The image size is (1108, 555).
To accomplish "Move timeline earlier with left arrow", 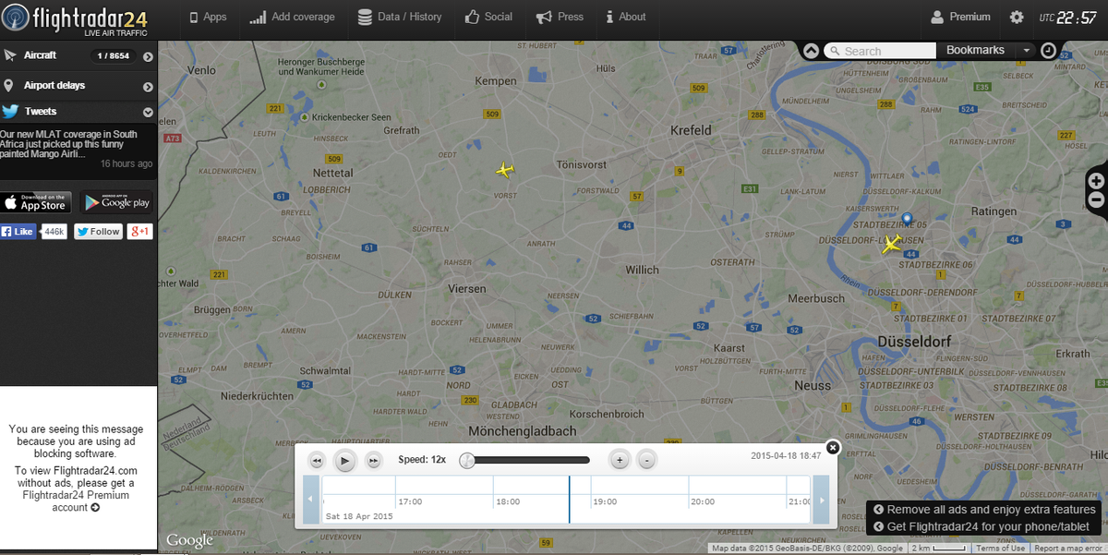I will coord(311,500).
